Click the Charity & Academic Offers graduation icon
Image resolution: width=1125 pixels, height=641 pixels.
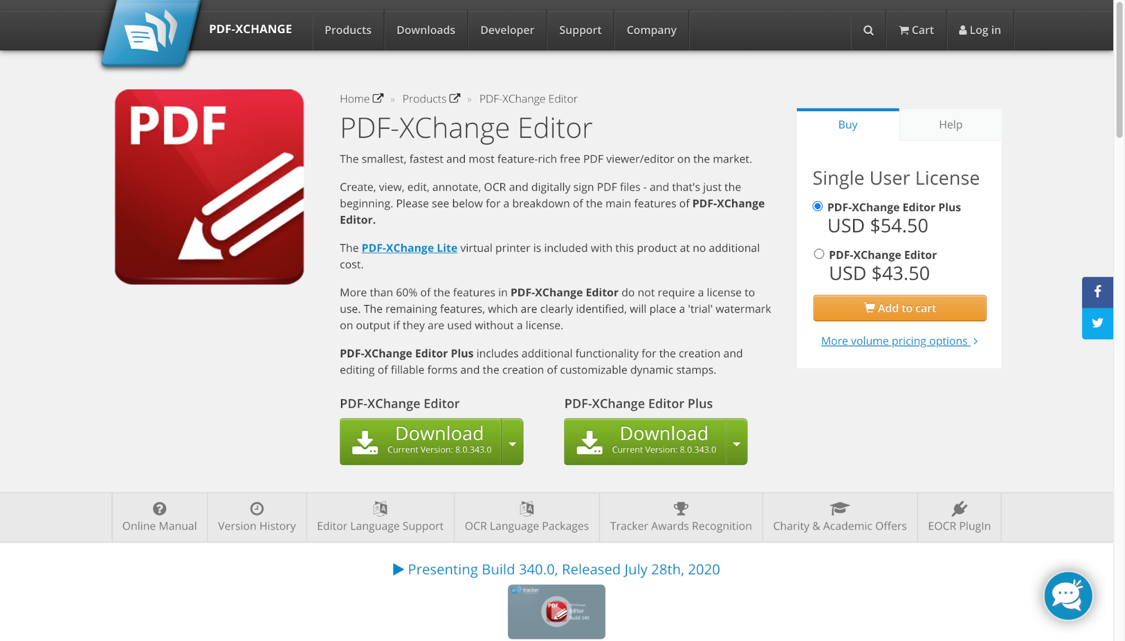coord(840,508)
